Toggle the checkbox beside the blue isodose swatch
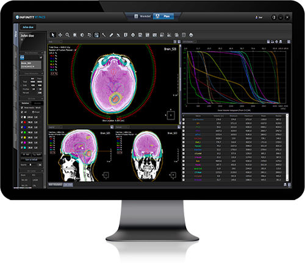Viewport: 305px width, 264px height. click(x=22, y=127)
